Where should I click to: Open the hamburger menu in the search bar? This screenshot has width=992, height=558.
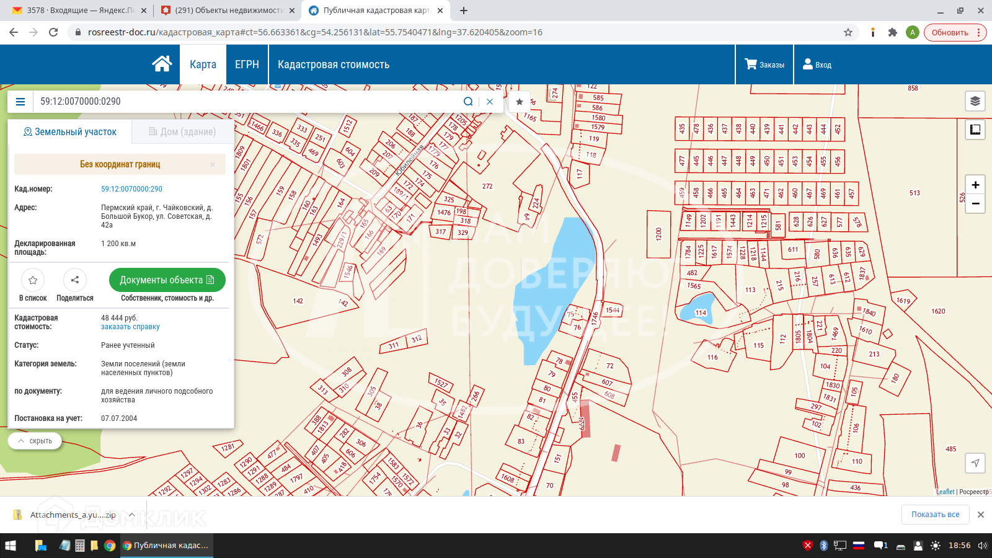20,102
